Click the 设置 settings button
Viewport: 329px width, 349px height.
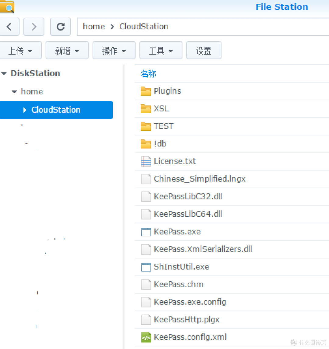click(x=204, y=50)
